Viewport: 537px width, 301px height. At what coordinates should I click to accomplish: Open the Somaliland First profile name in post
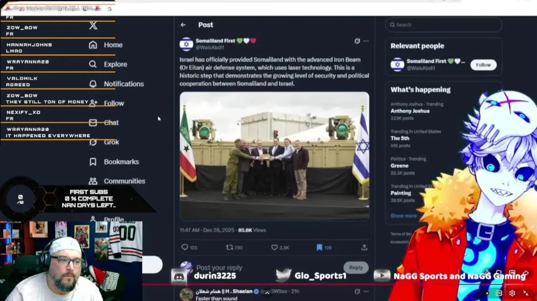215,41
